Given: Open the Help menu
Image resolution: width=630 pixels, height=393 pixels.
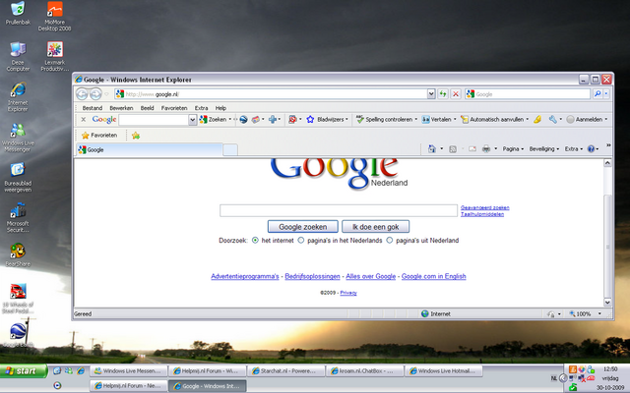Looking at the screenshot, I should pos(220,108).
